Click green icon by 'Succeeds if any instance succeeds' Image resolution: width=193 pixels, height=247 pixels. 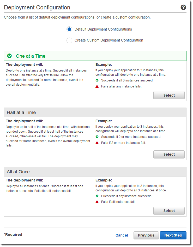tap(97, 196)
